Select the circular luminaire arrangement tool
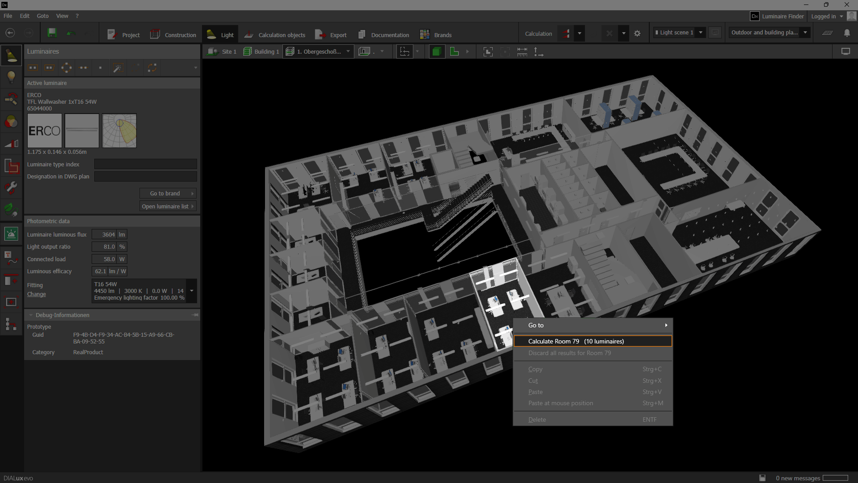858x483 pixels. (x=66, y=68)
